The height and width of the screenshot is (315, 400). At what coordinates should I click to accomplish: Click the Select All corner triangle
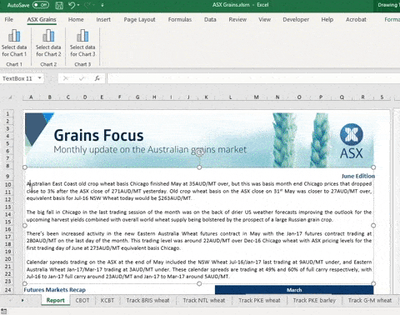10,97
